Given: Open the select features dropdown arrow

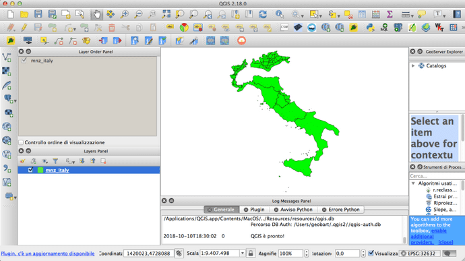Looking at the screenshot, I should [321, 16].
